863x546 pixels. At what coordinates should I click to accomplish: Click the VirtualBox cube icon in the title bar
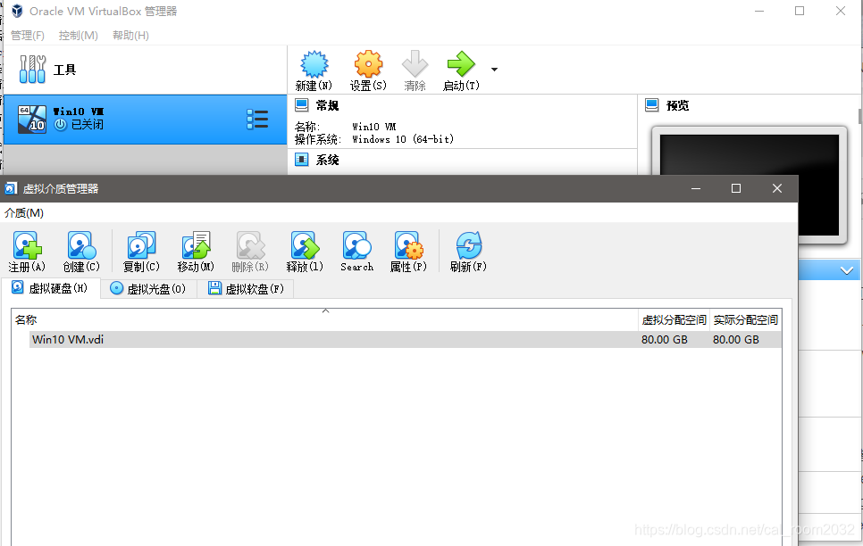(x=17, y=11)
